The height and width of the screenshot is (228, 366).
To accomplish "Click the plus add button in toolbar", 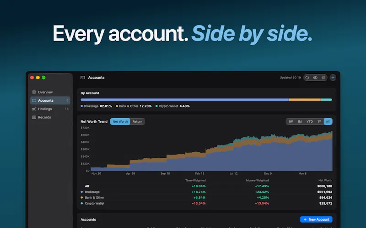I will (333, 78).
